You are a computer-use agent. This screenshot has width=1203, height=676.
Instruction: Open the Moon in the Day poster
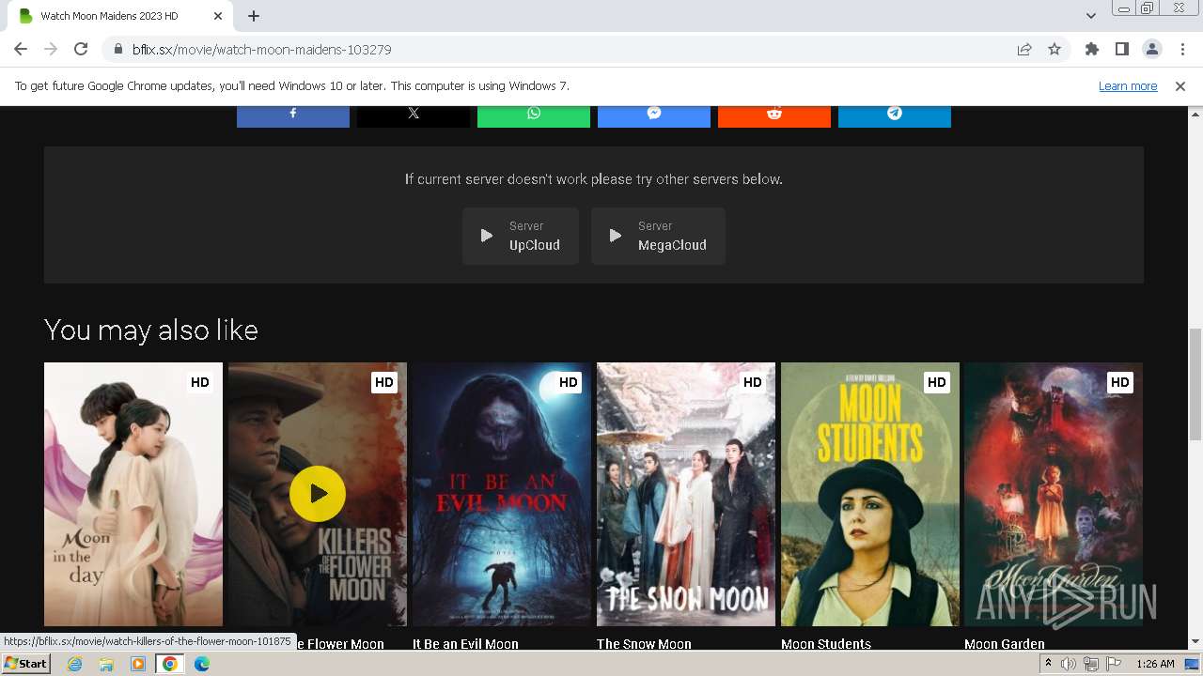point(133,494)
